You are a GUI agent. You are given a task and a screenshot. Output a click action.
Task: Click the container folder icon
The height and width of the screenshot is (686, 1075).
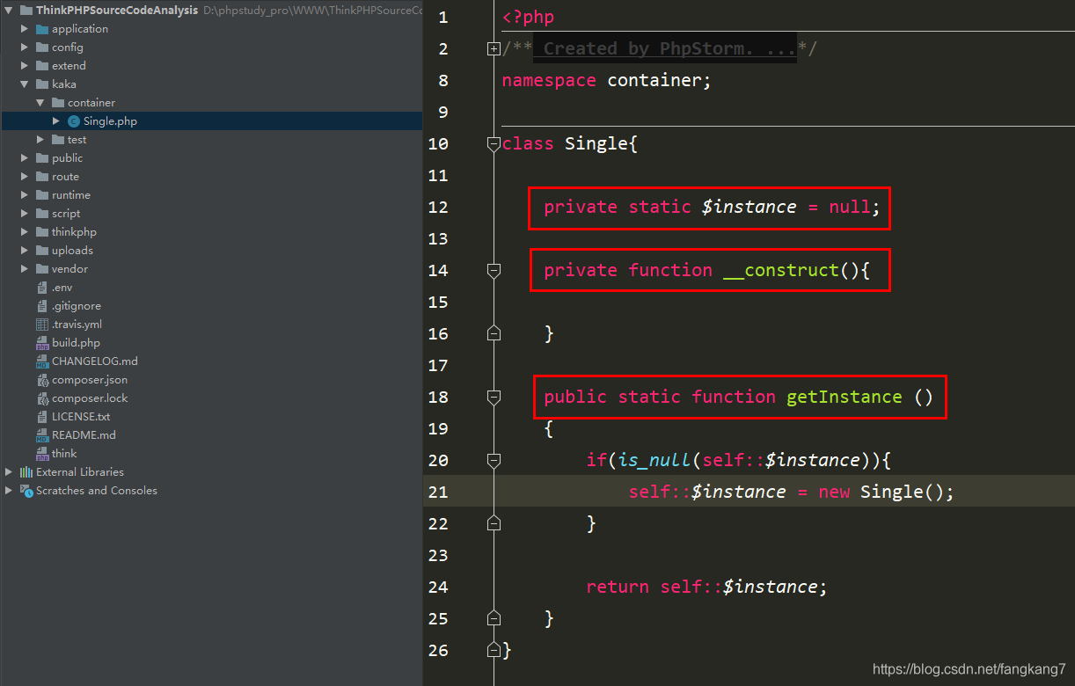click(58, 103)
